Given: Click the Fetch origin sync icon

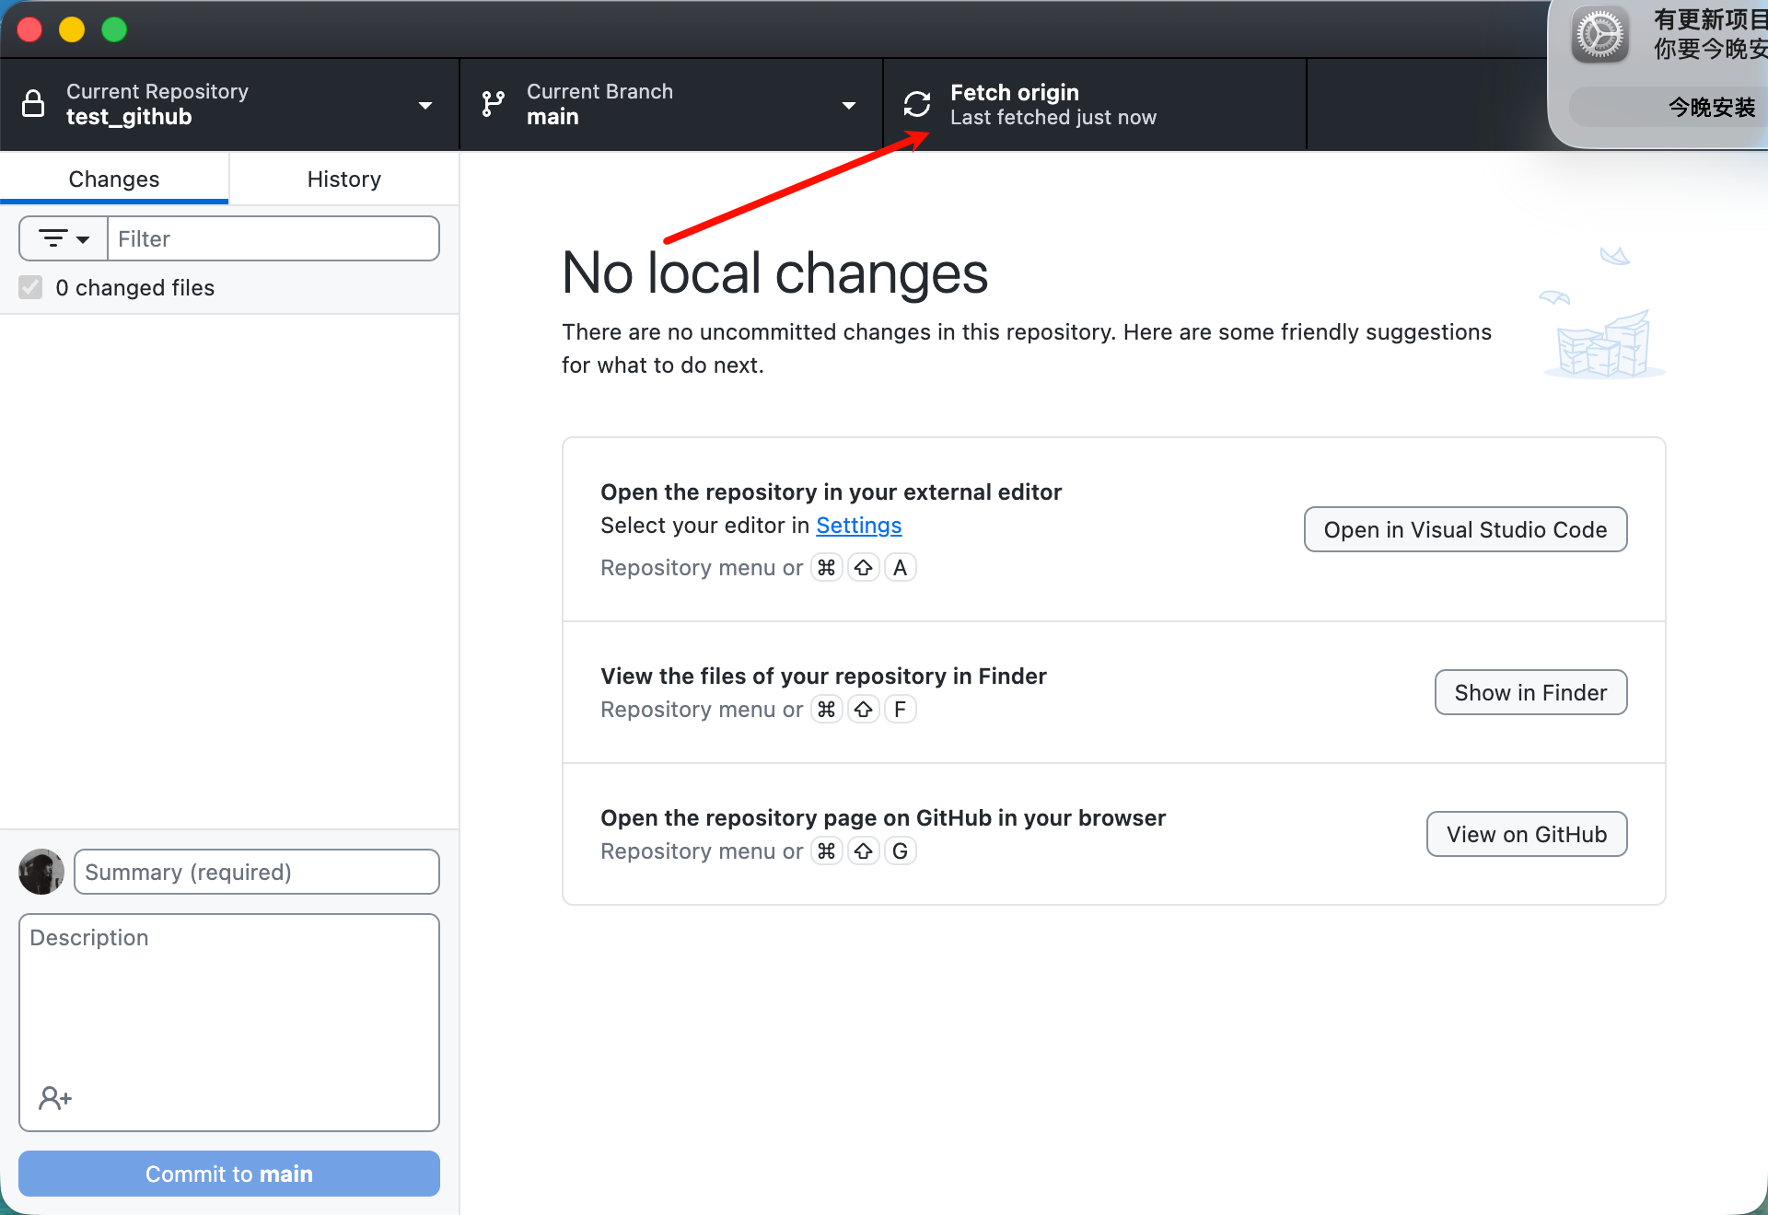Looking at the screenshot, I should pos(916,104).
